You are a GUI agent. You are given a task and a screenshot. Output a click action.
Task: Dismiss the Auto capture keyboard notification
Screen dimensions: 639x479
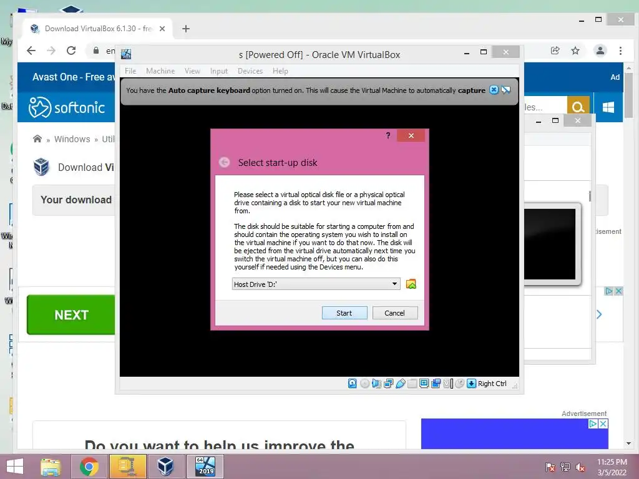[494, 90]
